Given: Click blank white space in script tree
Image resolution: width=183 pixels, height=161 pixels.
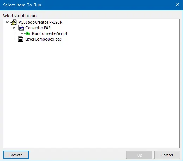Looking at the screenshot, I should [91, 94].
